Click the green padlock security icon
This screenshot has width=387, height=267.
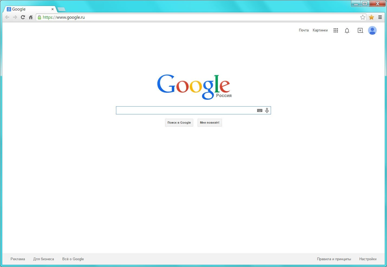[x=40, y=17]
